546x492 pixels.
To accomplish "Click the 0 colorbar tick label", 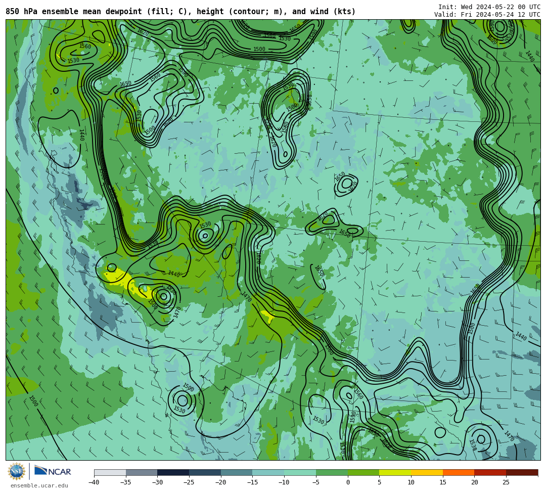I will pyautogui.click(x=348, y=482).
